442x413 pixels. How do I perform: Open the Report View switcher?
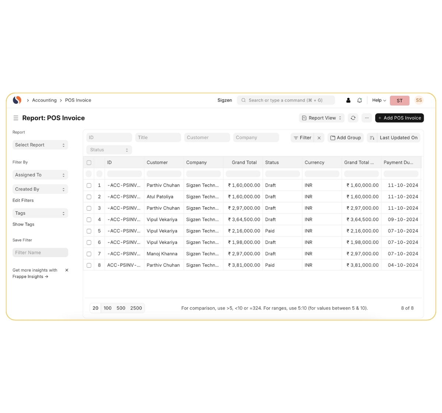coord(322,118)
